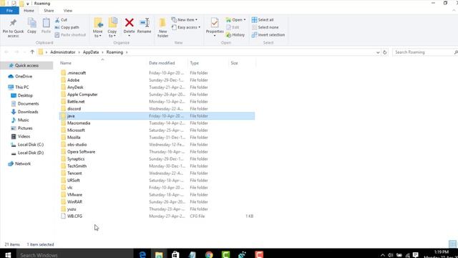Select the discord folder
The image size is (458, 258).
pos(157,109)
